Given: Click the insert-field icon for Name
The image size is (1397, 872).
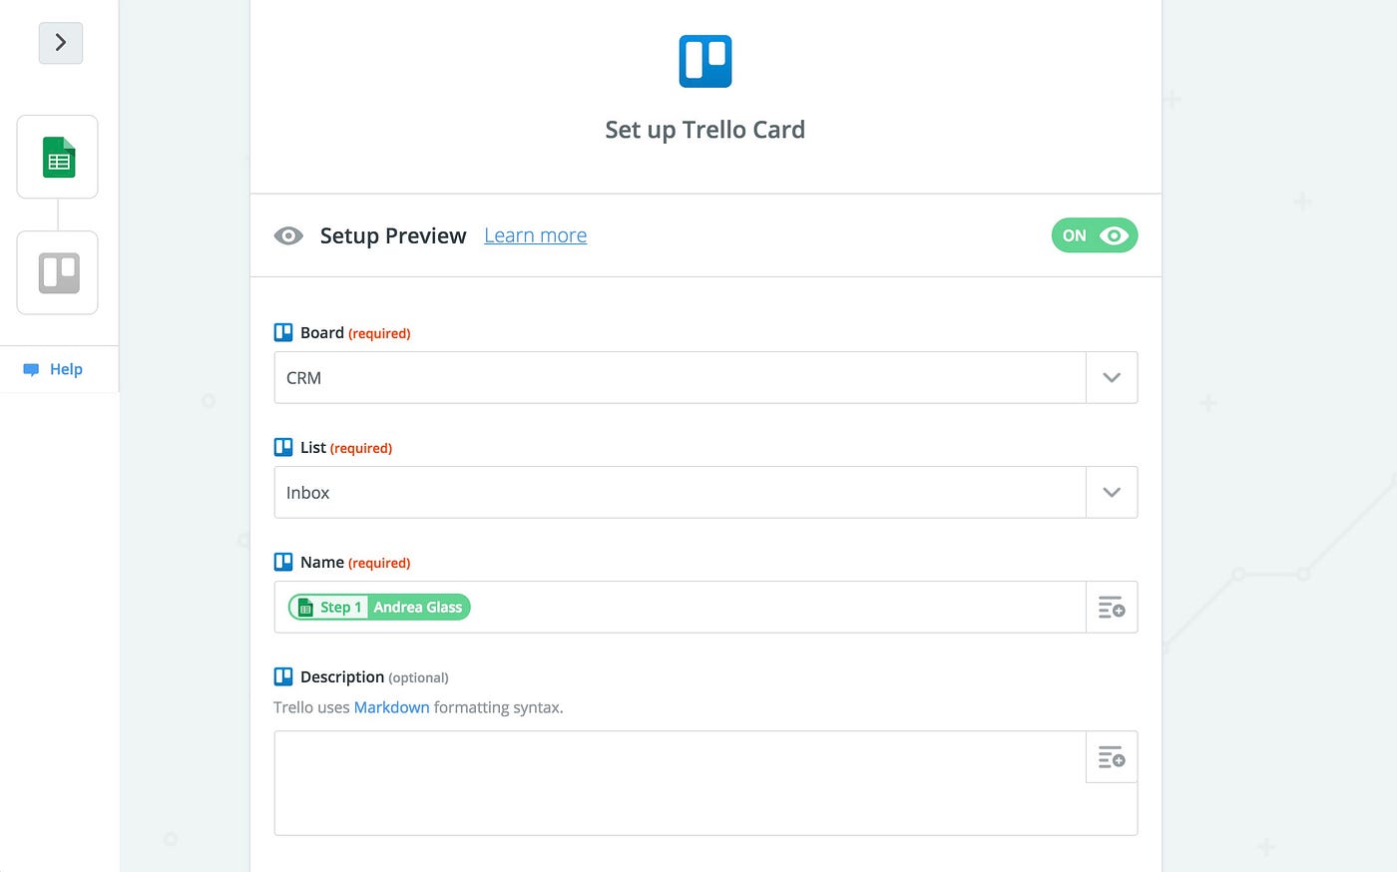Looking at the screenshot, I should point(1112,607).
